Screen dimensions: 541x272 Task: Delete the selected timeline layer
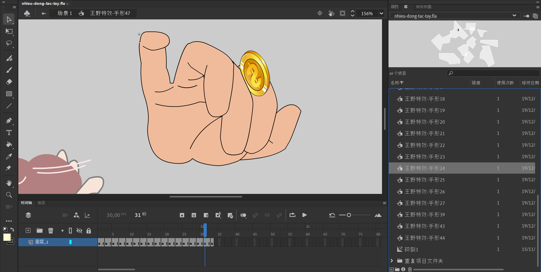(x=51, y=231)
